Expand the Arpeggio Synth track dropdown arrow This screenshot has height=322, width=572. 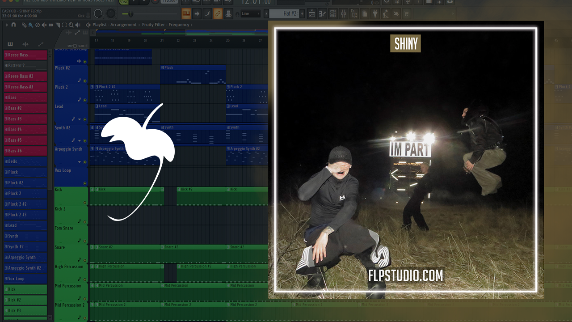pos(80,161)
